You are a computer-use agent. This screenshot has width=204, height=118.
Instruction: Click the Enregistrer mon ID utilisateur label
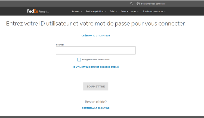click(96, 60)
